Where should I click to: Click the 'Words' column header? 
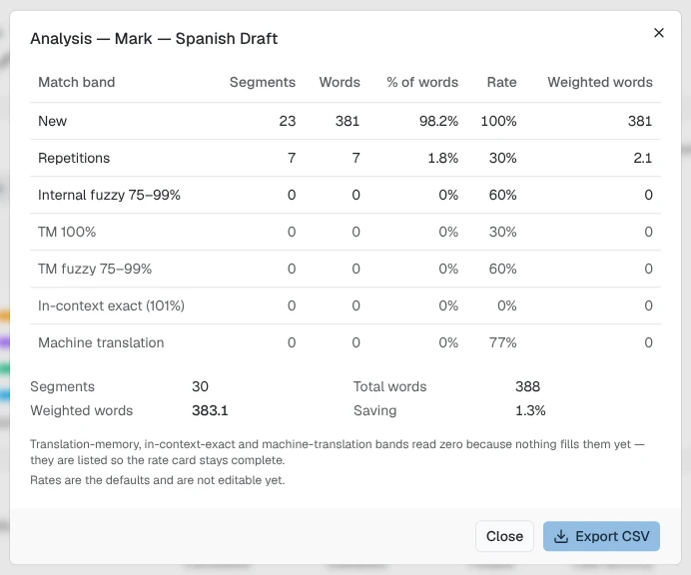[x=340, y=83]
